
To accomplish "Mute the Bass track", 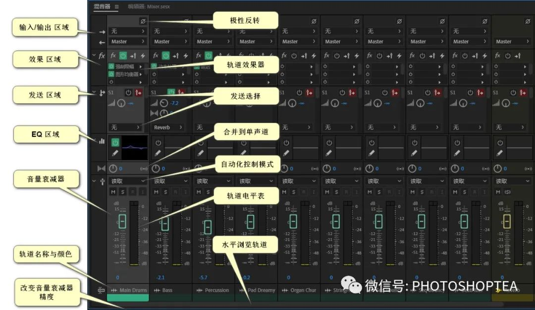I will tap(156, 192).
